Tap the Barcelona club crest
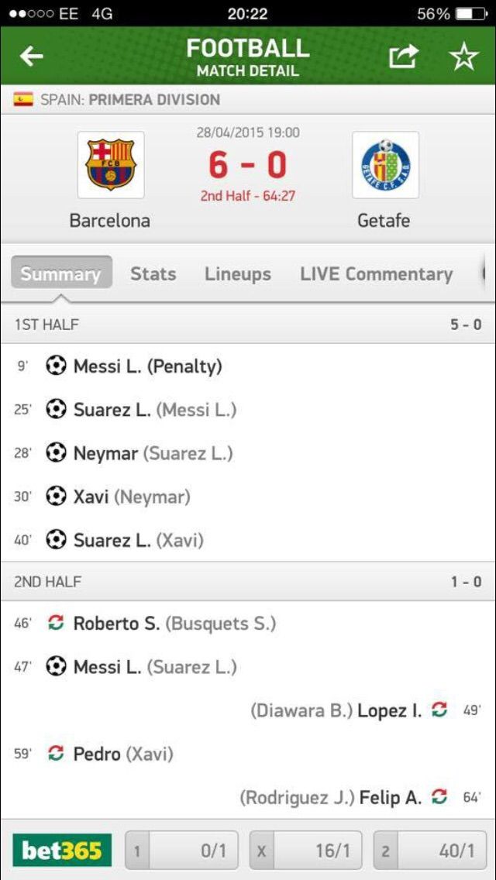This screenshot has height=880, width=496. tap(110, 165)
